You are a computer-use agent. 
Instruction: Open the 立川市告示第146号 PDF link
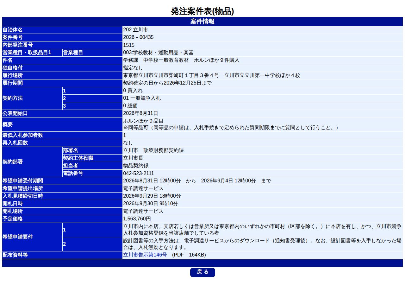pyautogui.click(x=145, y=255)
